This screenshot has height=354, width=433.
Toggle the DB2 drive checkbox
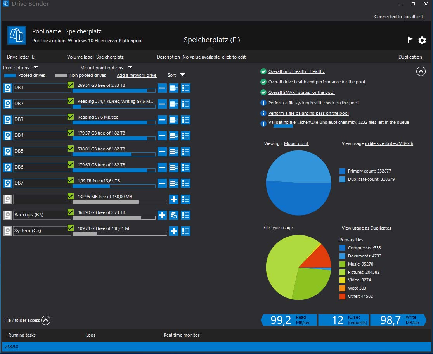pos(71,101)
